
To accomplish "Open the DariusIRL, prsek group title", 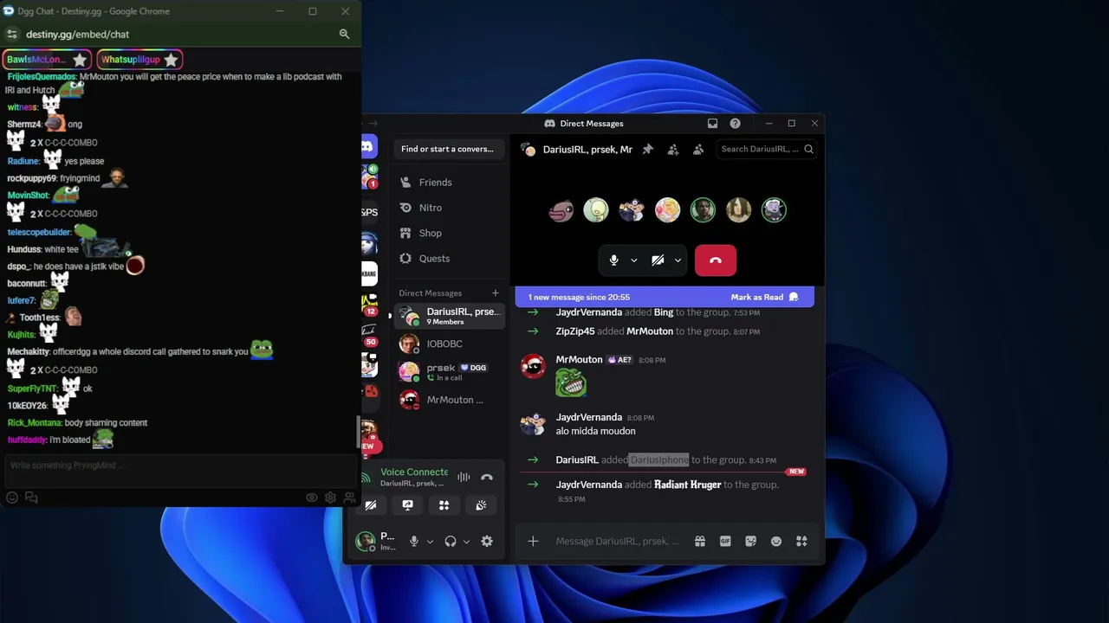I will (587, 150).
